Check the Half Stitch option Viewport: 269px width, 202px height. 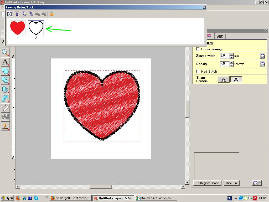tap(198, 72)
